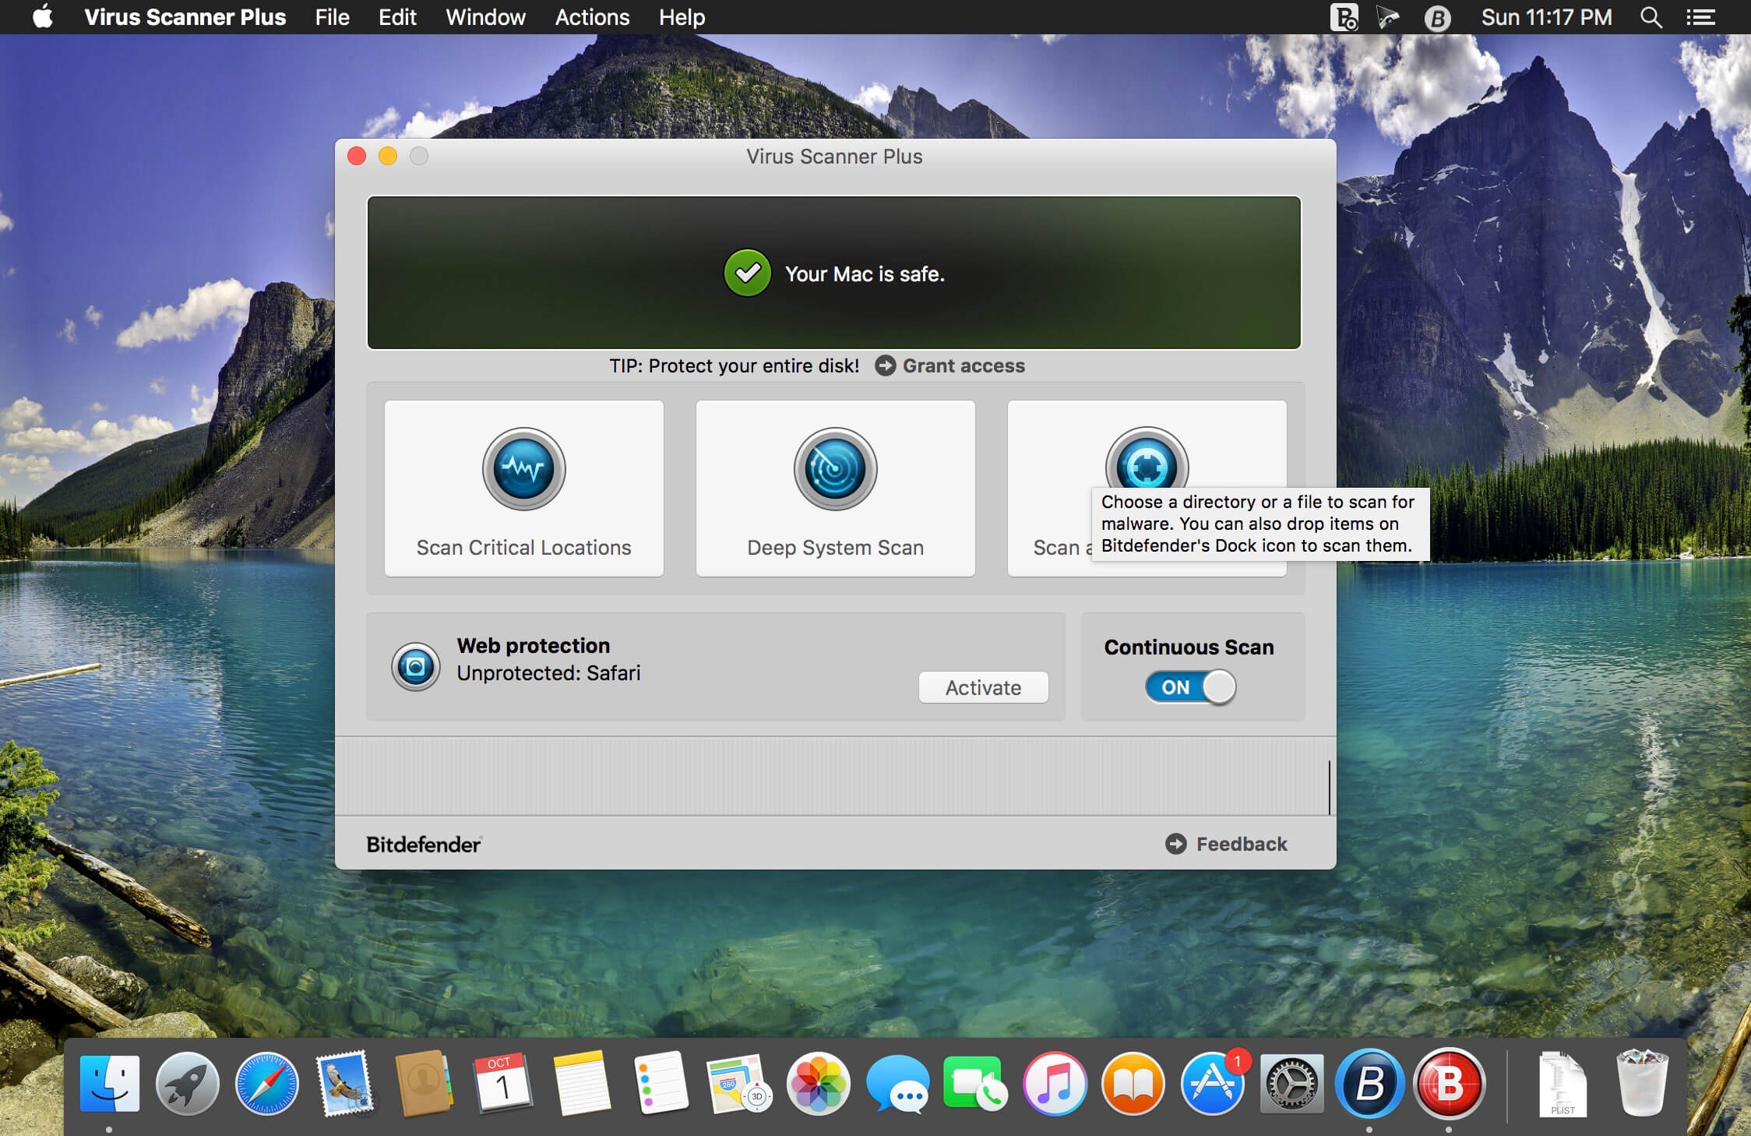This screenshot has width=1751, height=1136.
Task: Click the Activate web protection button
Action: [x=983, y=687]
